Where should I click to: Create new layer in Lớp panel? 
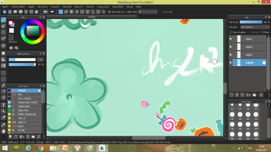232,95
